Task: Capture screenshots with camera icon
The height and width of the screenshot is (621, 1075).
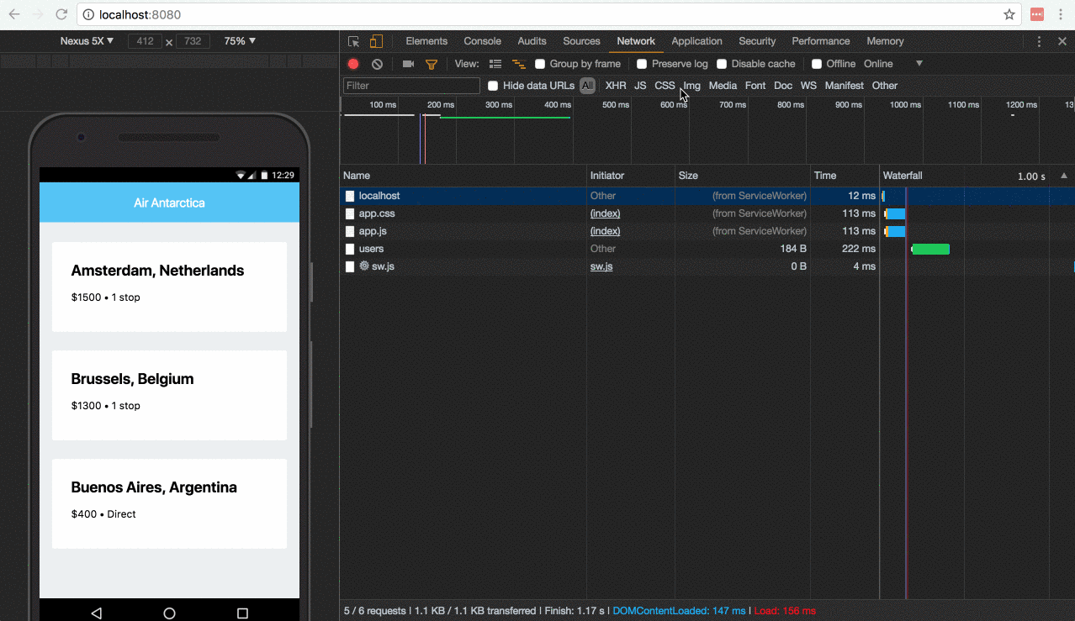Action: tap(408, 64)
